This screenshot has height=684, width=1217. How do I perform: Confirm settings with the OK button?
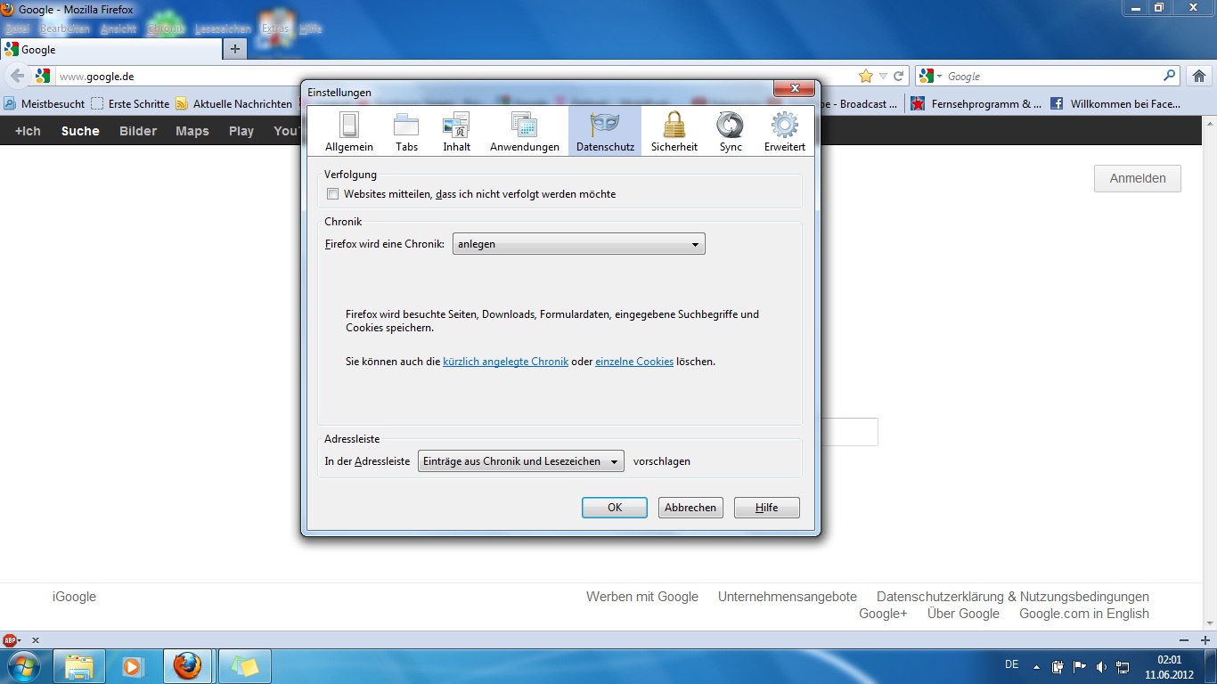[x=615, y=508]
